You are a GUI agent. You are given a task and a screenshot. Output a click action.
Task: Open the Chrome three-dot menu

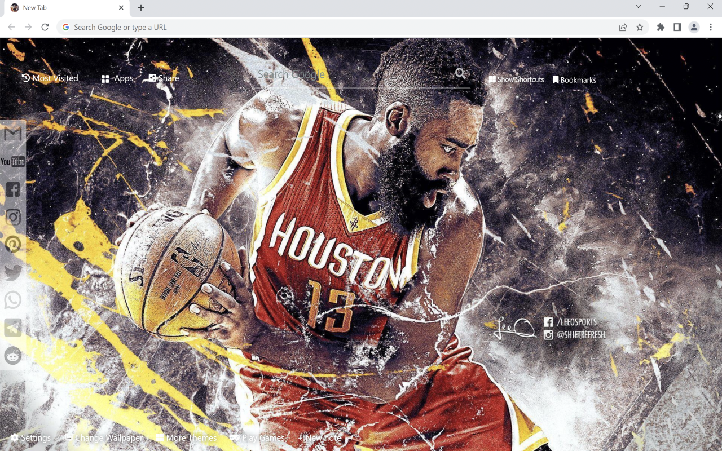click(x=711, y=27)
